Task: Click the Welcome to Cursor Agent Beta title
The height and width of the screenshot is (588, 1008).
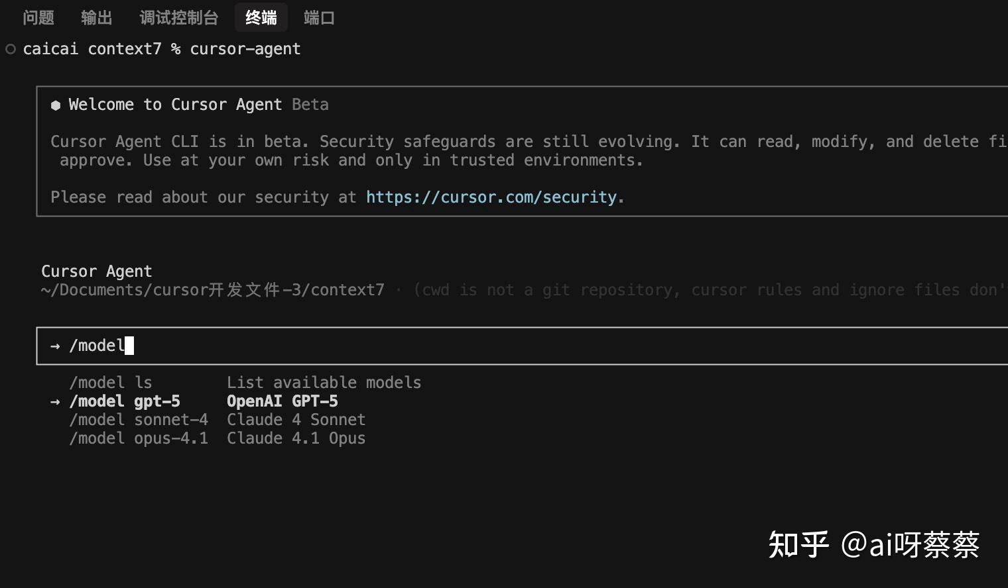Action: click(x=190, y=104)
